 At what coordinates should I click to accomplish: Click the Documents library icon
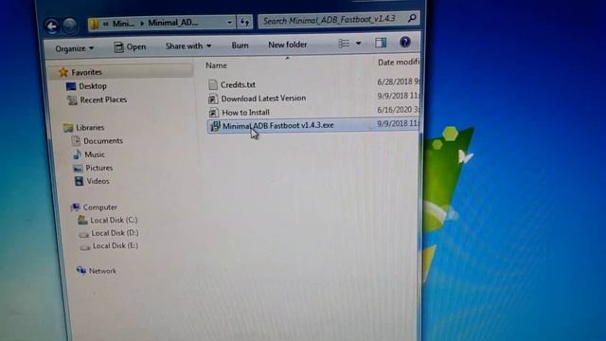point(76,141)
